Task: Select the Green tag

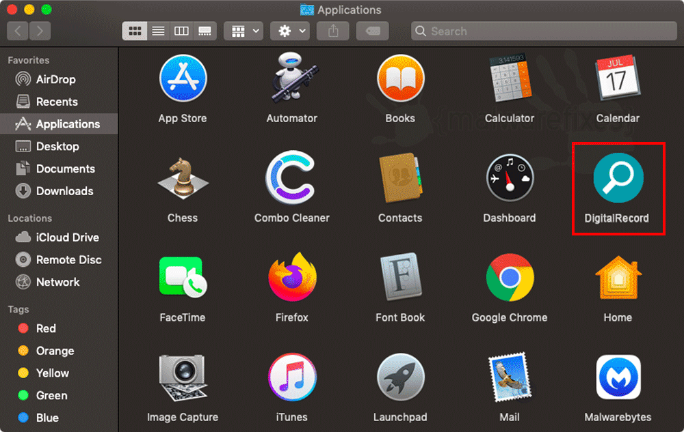Action: 59,395
